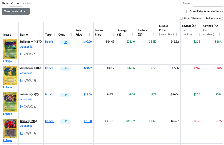224x145 pixels.
Task: Click the checkmark circle icon for Ariados
Action: 29,107
